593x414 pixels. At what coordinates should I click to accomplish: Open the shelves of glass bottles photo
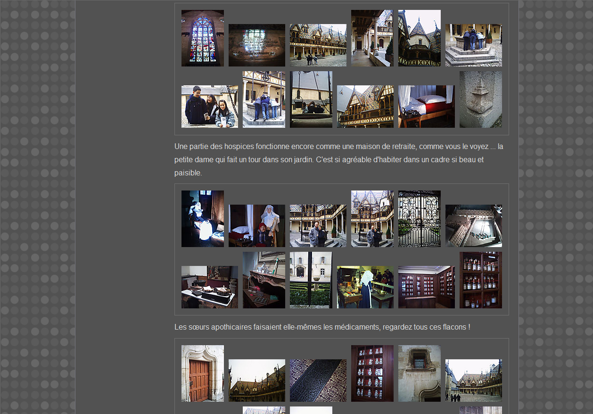pos(480,280)
